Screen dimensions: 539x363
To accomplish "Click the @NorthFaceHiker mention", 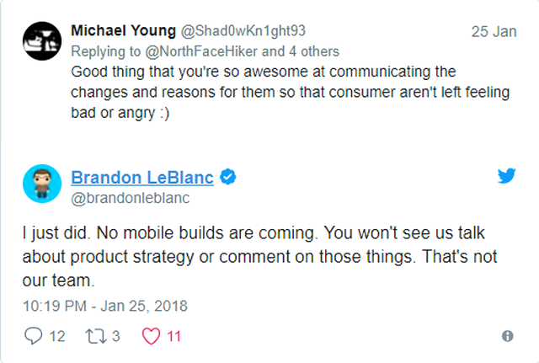I will click(x=201, y=51).
